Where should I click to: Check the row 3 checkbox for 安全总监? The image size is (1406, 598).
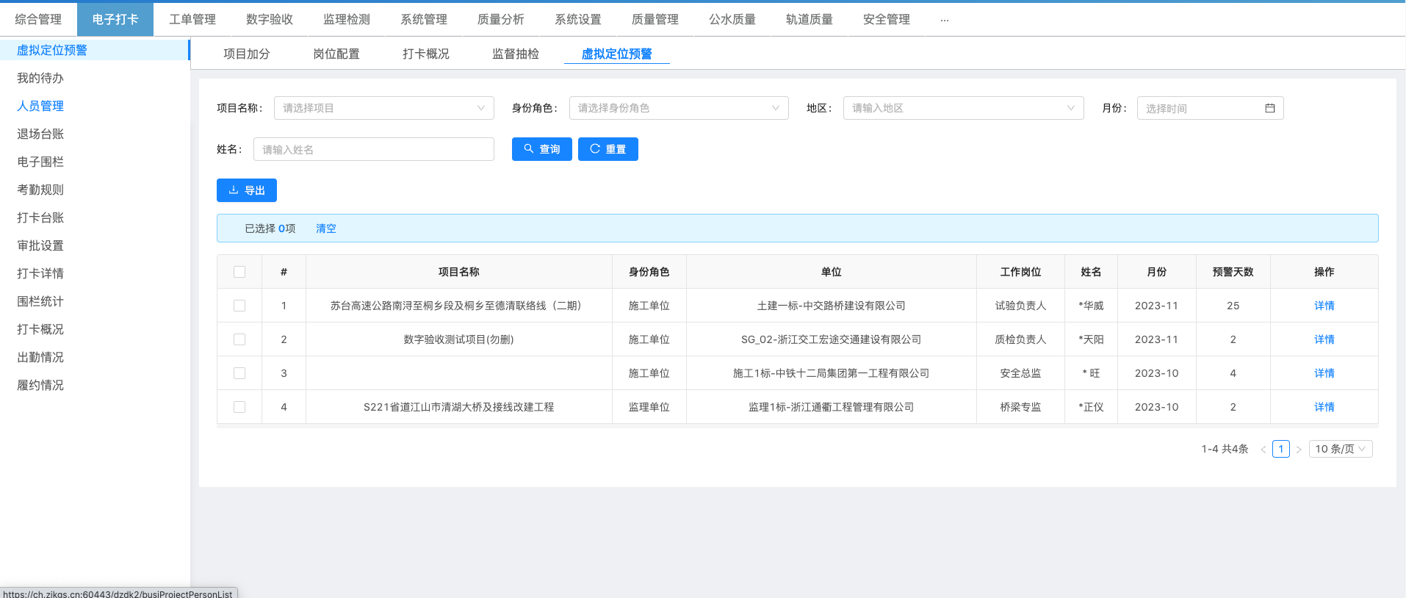pos(239,373)
